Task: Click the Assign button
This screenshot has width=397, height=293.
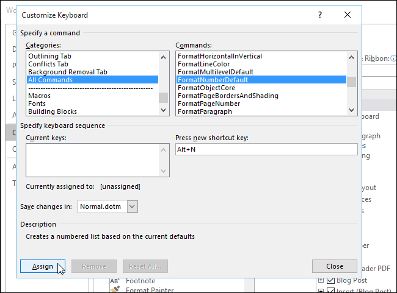Action: [x=43, y=266]
